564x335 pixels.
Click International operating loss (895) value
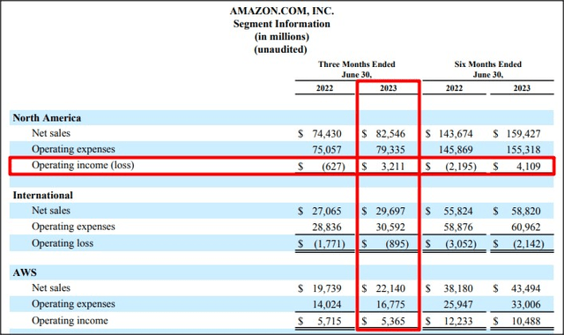coord(397,243)
